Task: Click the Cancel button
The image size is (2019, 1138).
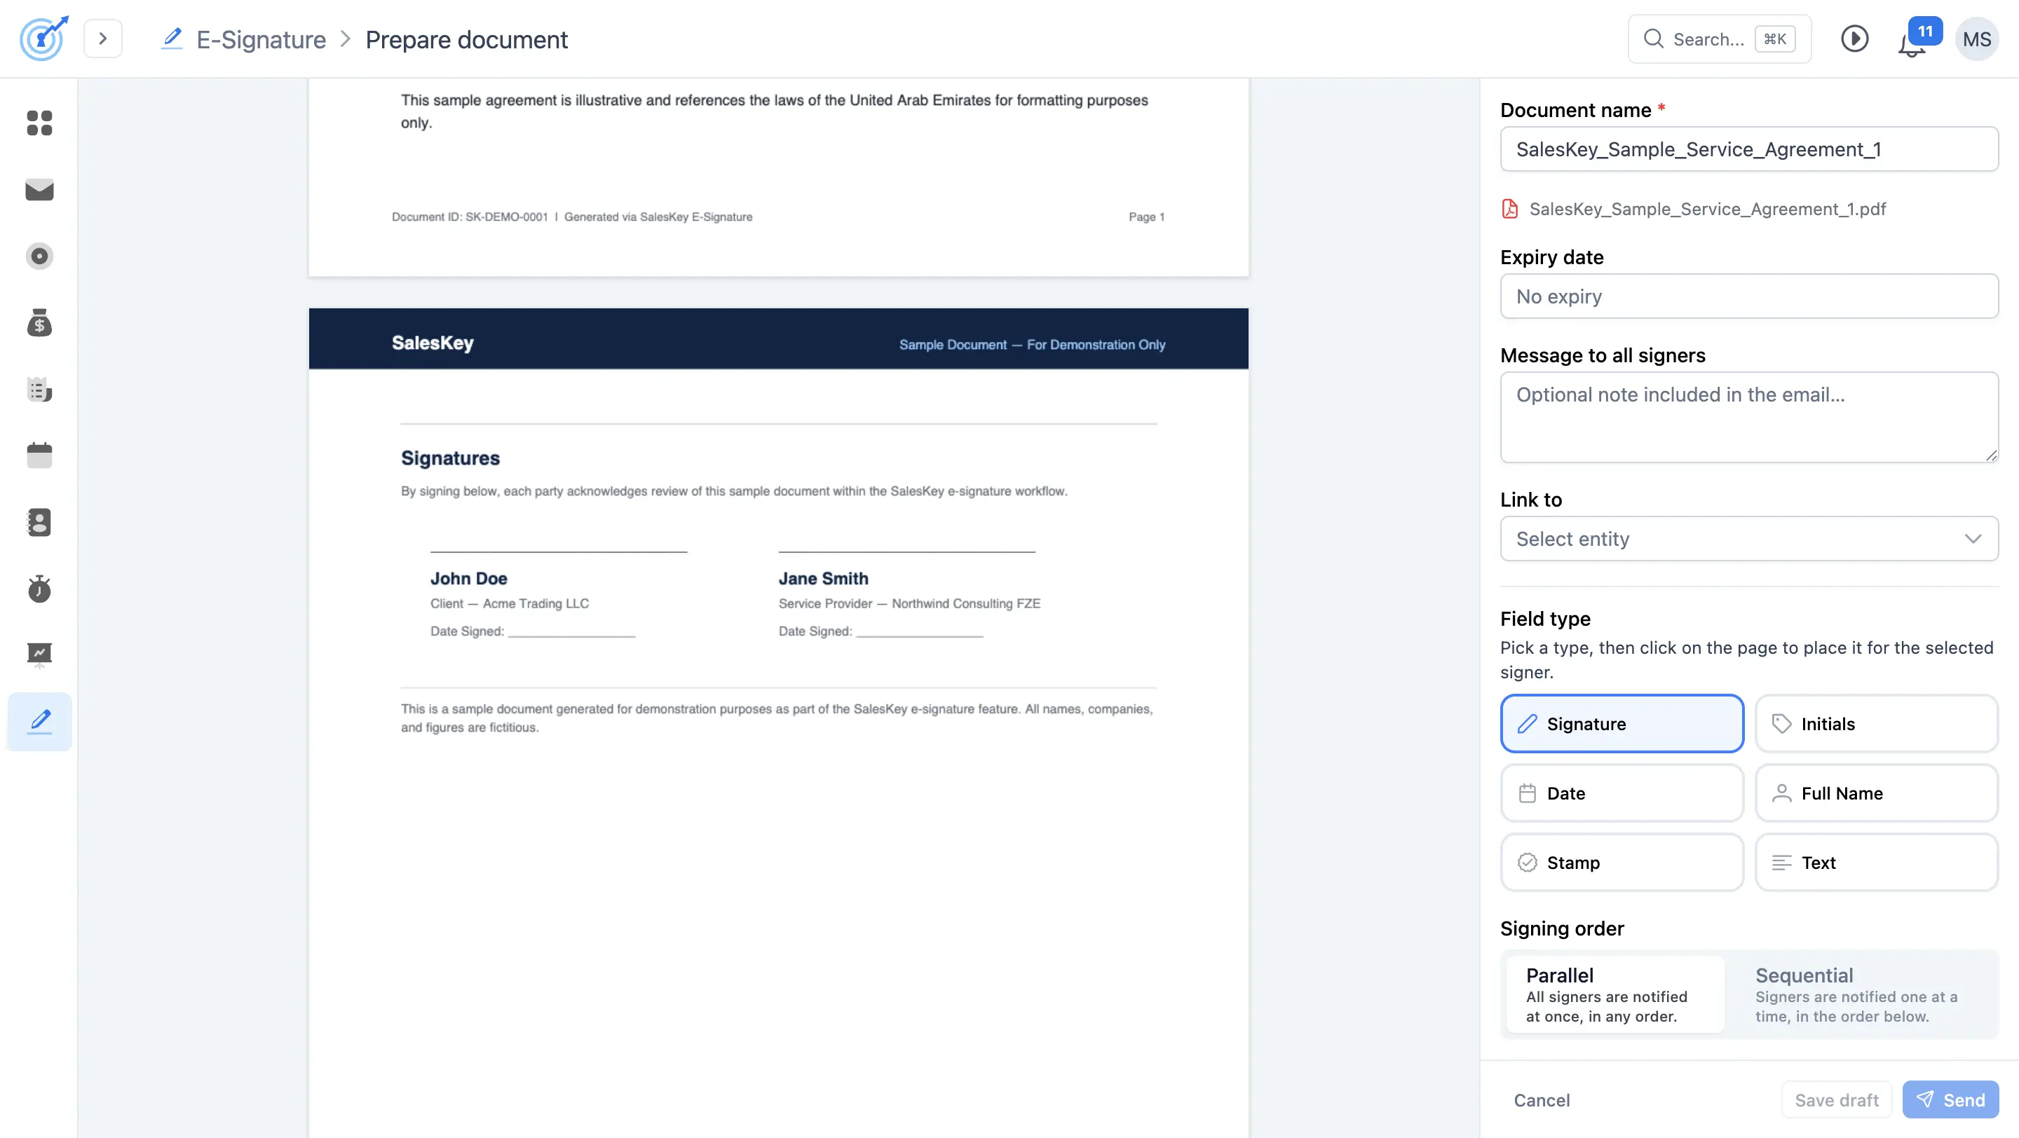Action: coord(1541,1100)
